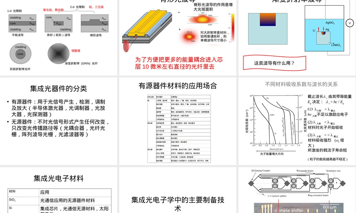Click the 1×4 power splitter label

(x=277, y=196)
